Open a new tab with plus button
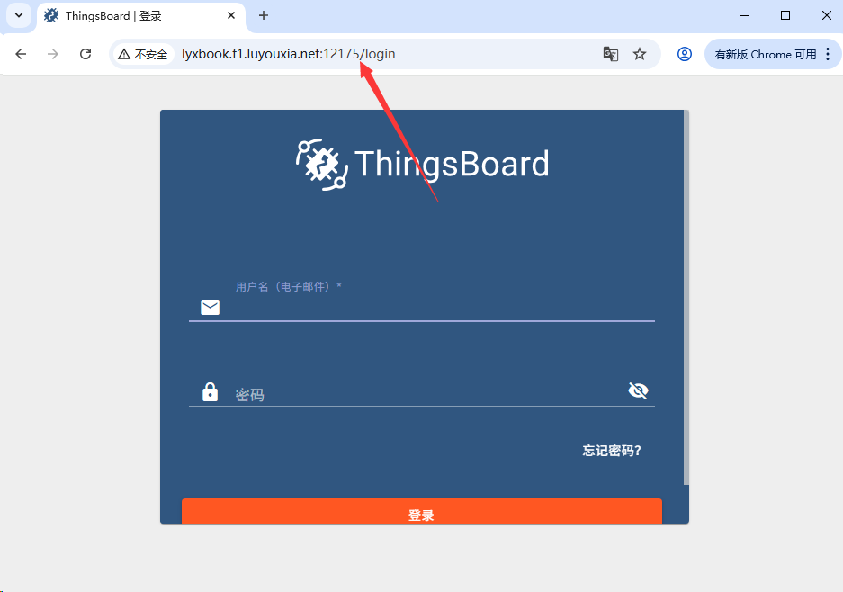Viewport: 843px width, 592px height. (264, 15)
